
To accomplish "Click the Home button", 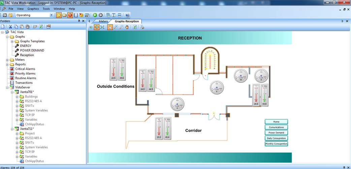I will coord(276,122).
